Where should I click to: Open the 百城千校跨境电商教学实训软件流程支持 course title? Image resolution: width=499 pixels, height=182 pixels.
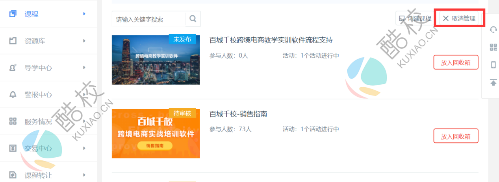(271, 40)
